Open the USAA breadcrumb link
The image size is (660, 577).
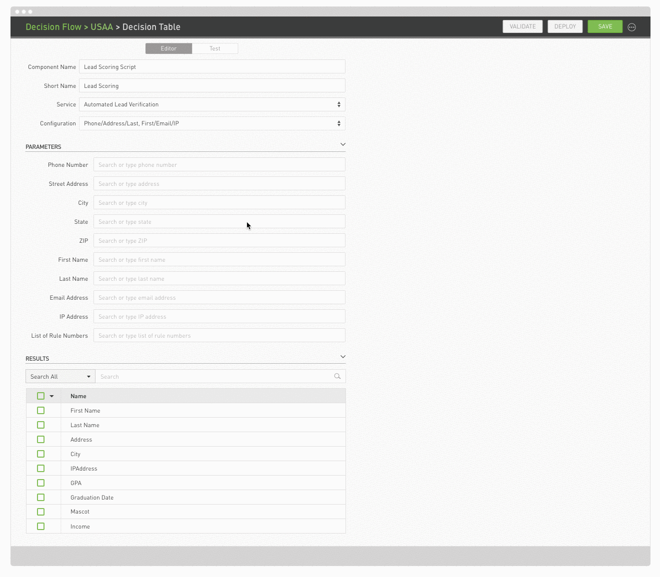click(101, 27)
